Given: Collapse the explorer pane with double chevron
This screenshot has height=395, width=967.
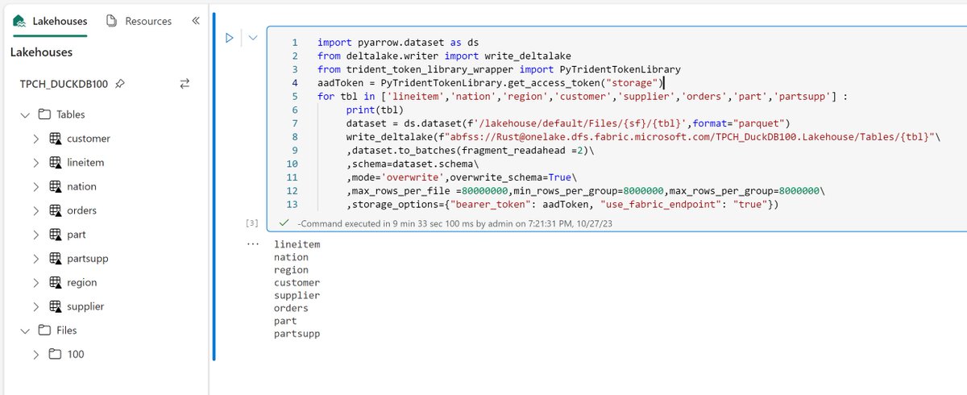Looking at the screenshot, I should coord(196,21).
